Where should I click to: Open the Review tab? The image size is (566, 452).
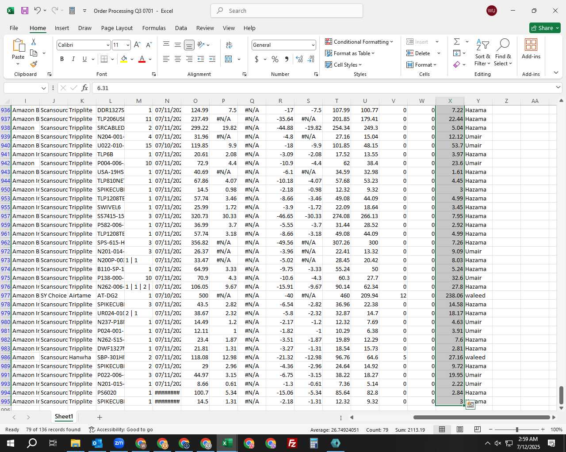205,28
